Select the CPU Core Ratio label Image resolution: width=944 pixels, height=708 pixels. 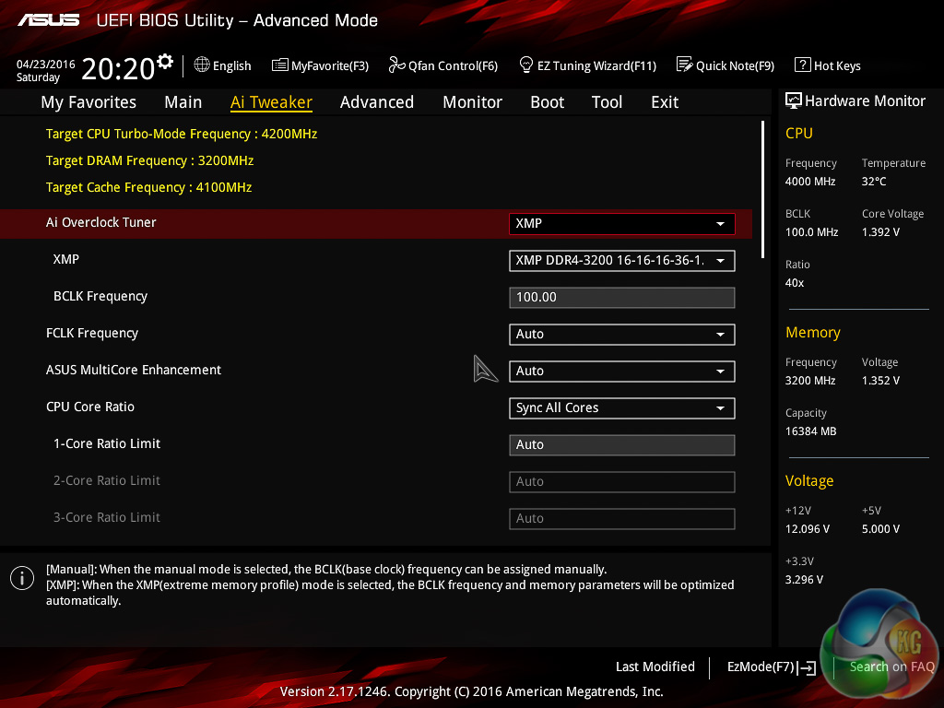pos(90,407)
